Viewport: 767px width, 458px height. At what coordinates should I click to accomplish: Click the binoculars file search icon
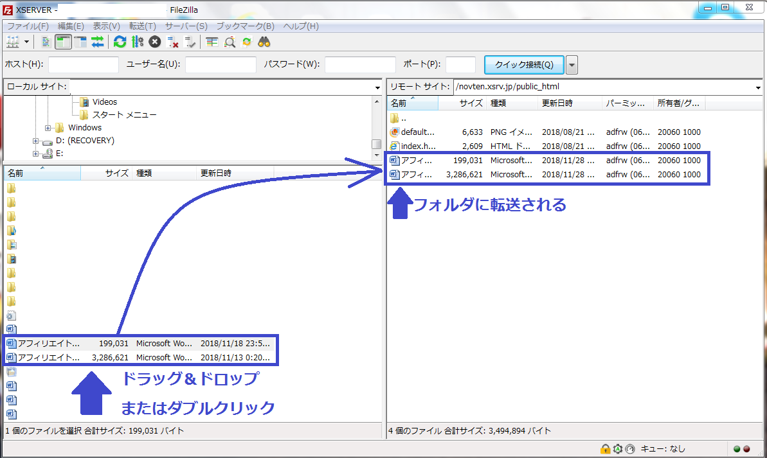click(264, 42)
